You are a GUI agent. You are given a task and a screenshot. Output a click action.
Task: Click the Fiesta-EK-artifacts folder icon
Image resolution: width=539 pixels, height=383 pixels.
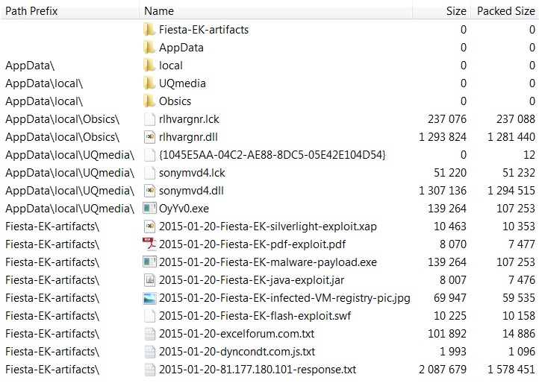tap(149, 30)
